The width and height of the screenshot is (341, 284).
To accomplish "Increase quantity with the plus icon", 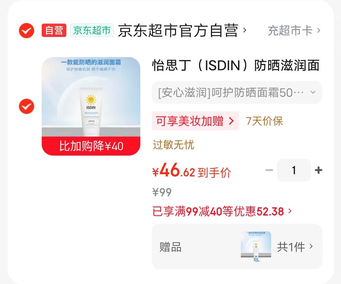I will coord(319,170).
